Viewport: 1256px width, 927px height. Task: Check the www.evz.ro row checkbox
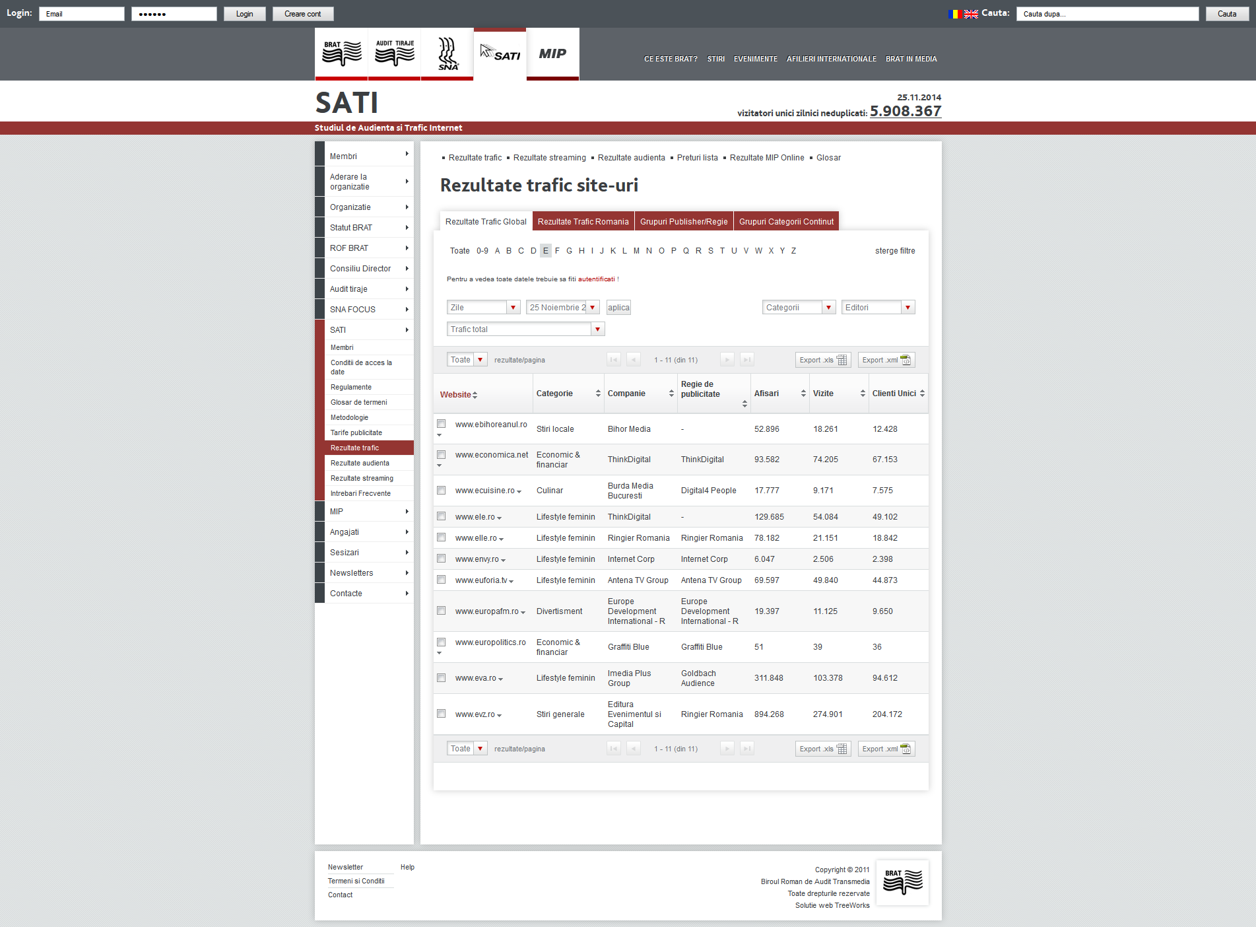pyautogui.click(x=442, y=714)
